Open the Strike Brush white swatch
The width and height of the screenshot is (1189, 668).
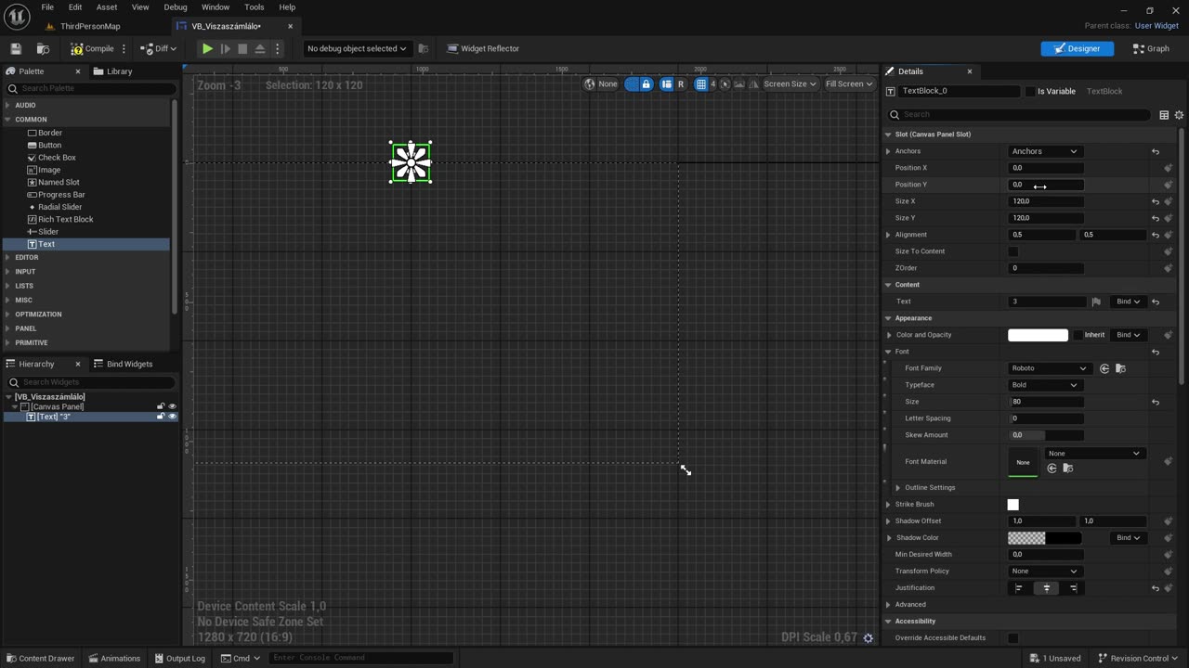point(1013,505)
